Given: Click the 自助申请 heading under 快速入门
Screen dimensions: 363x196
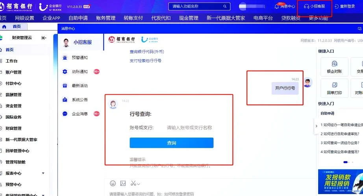Looking at the screenshot, I should [x=327, y=113].
